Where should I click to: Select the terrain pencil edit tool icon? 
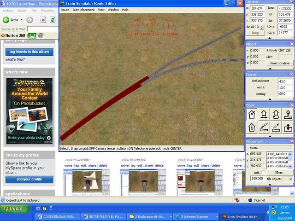pos(276,127)
